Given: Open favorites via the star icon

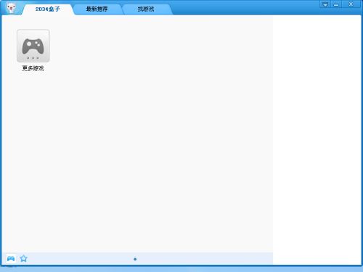Looking at the screenshot, I should coord(23,259).
